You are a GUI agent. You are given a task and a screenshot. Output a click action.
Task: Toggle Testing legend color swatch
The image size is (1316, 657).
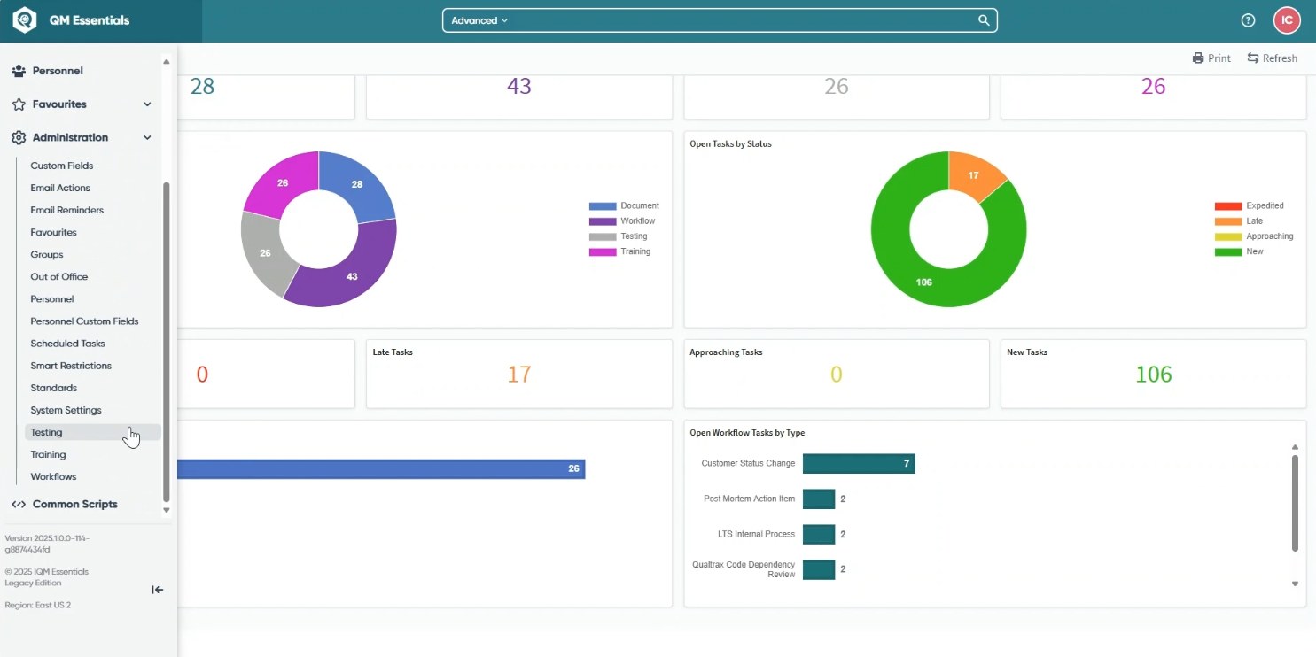(602, 237)
